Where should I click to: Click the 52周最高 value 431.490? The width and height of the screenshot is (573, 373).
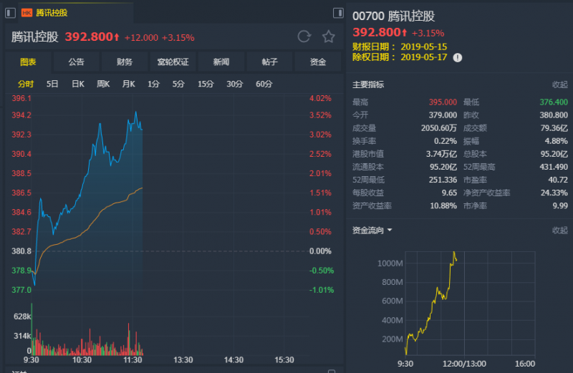554,167
